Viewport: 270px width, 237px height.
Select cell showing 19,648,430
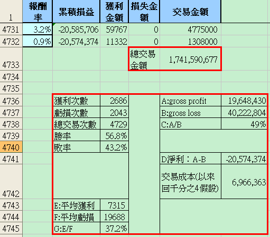pos(244,101)
